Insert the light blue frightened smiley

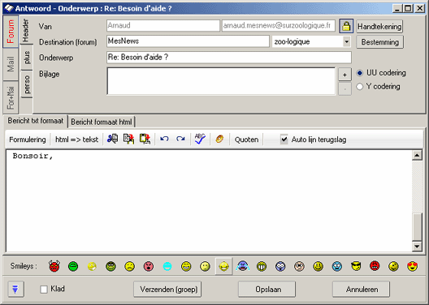[337, 266]
